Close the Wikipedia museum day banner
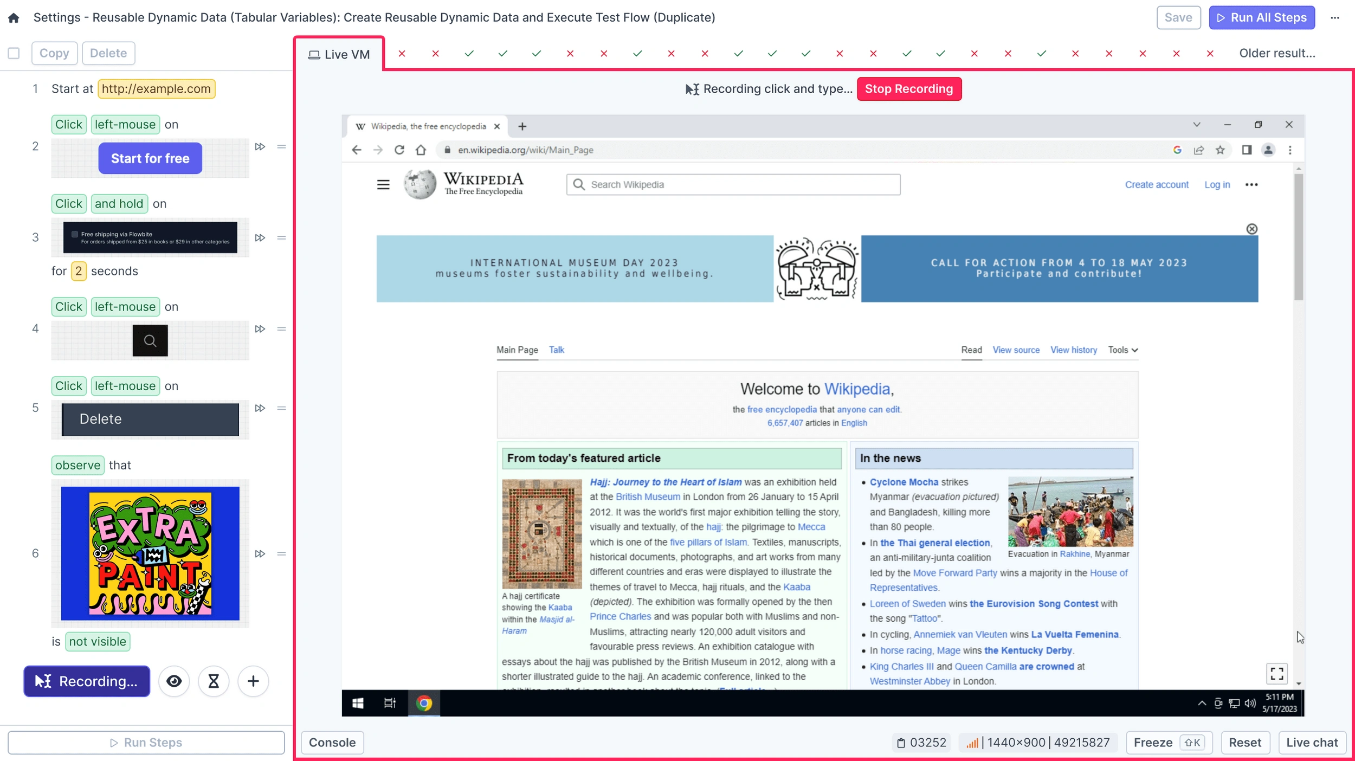 pos(1251,229)
